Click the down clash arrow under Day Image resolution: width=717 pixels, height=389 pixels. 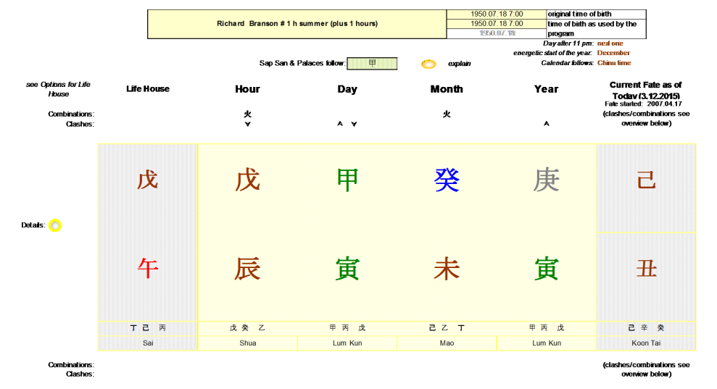[x=354, y=124]
